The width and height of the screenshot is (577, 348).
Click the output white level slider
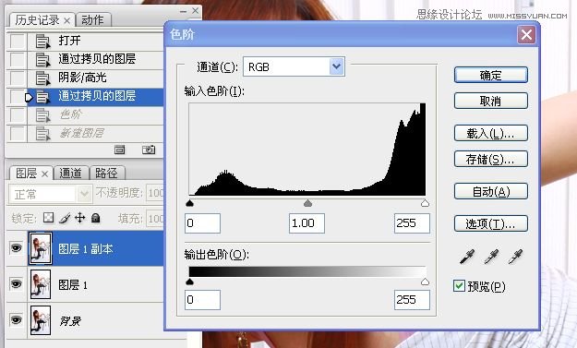coord(425,282)
